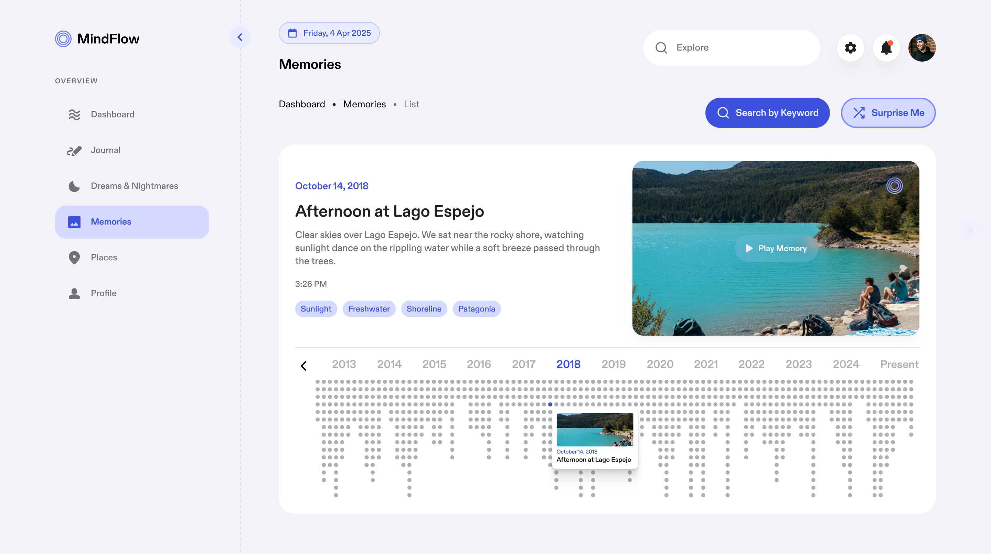Follow the Memories breadcrumb link
991x554 pixels.
click(x=364, y=104)
